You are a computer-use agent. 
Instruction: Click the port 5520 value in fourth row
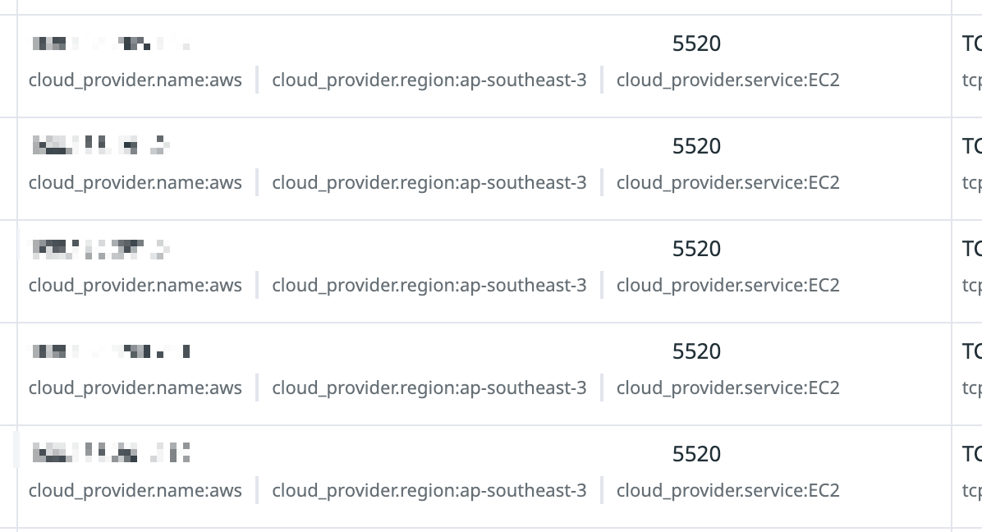(x=696, y=351)
